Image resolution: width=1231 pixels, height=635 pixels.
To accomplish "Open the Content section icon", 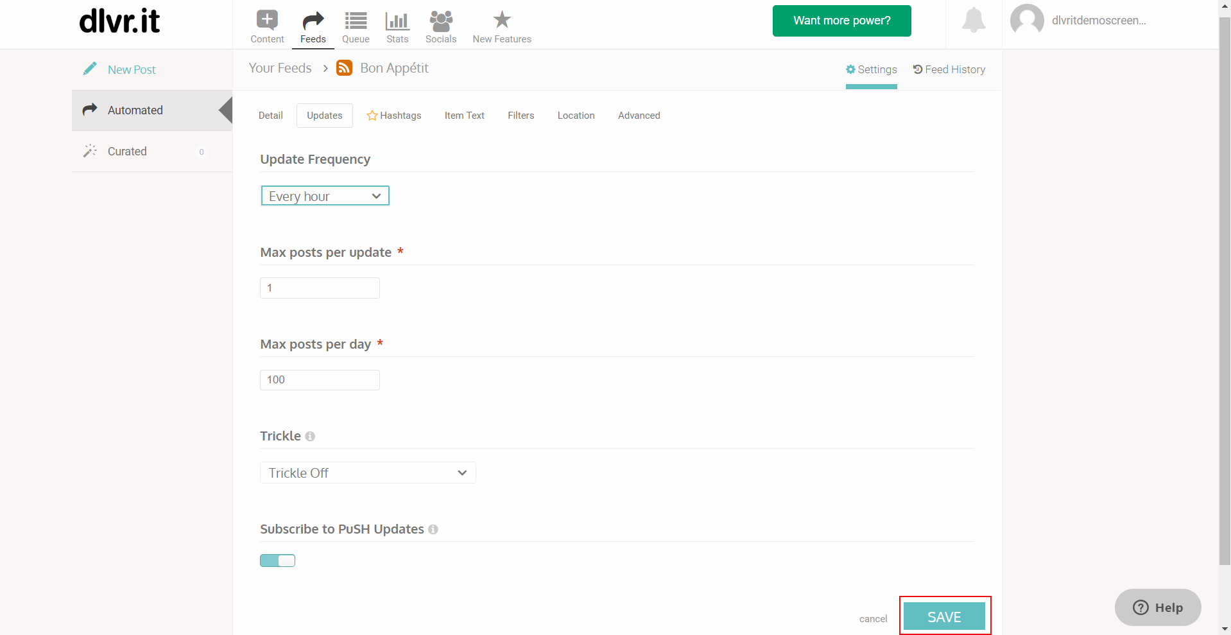I will pos(267,20).
